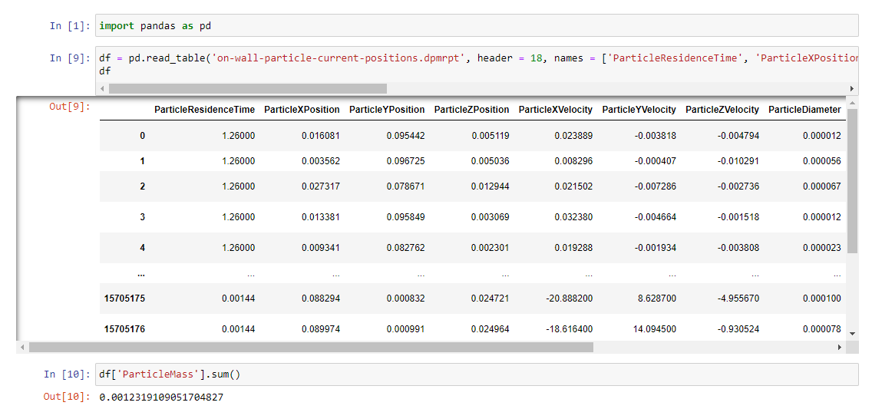Click cell value 14.094500
Viewport: 872px width, 409px height.
(655, 329)
